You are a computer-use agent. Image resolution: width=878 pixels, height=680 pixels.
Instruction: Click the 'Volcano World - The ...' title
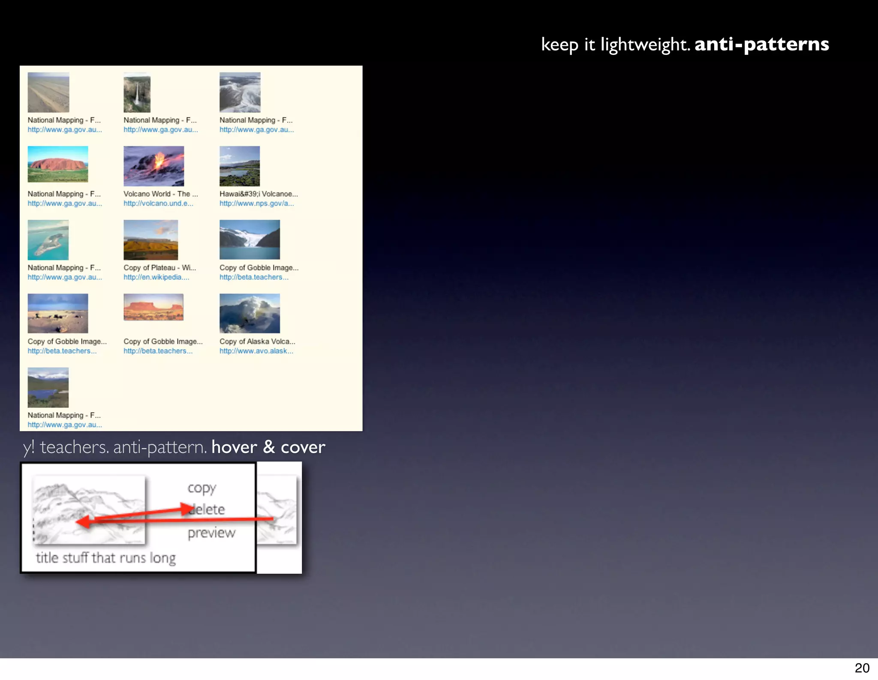click(x=161, y=194)
